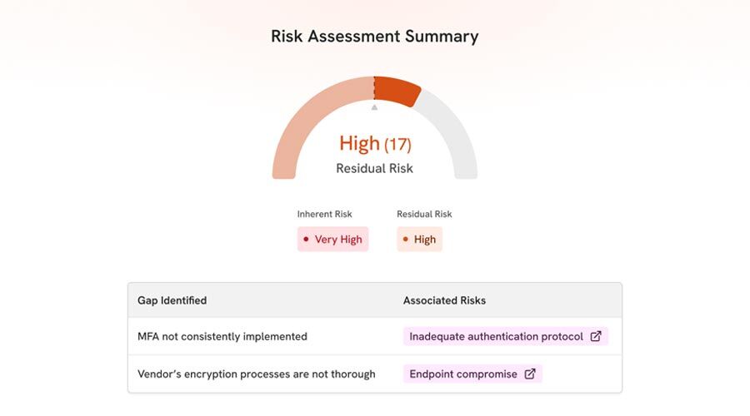
Task: Click the High residual risk badge
Action: 419,240
